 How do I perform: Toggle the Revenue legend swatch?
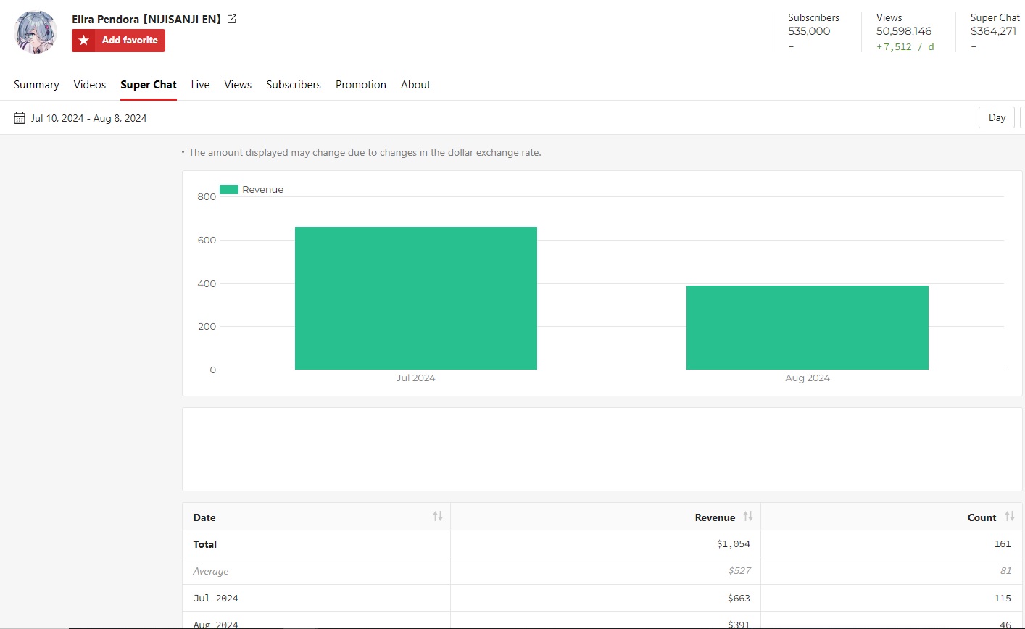229,190
